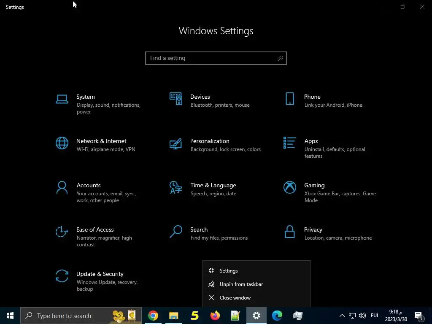Click "Uninstall, defaults, optional features" text

point(335,153)
